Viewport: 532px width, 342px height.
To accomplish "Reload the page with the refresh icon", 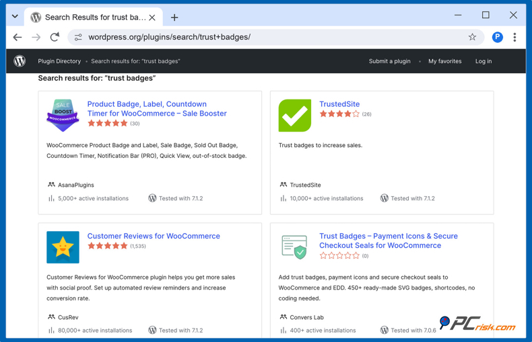I will click(x=55, y=37).
